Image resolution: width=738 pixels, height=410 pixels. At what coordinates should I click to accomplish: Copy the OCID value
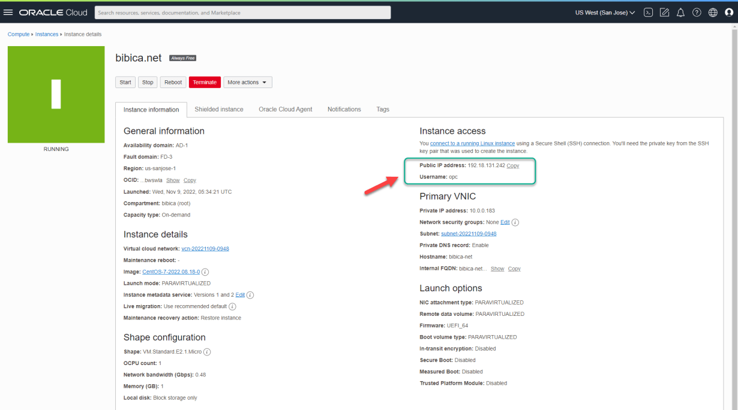190,180
